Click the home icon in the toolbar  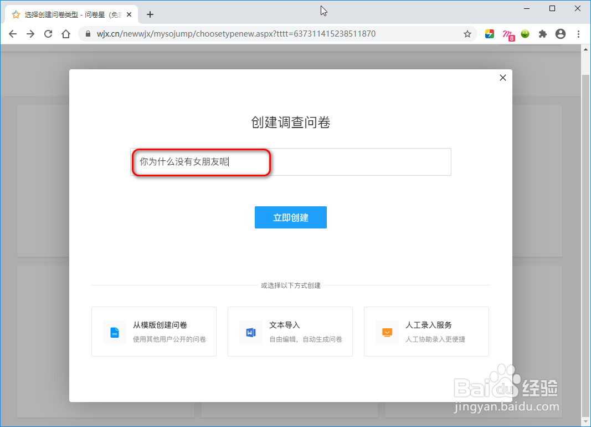click(x=65, y=34)
